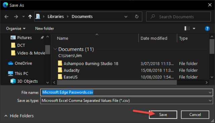
Task: Go back using the left arrow
Action: (x=6, y=17)
